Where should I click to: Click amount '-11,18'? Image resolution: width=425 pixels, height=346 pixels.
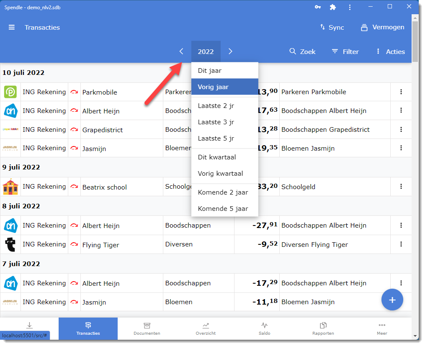265,302
